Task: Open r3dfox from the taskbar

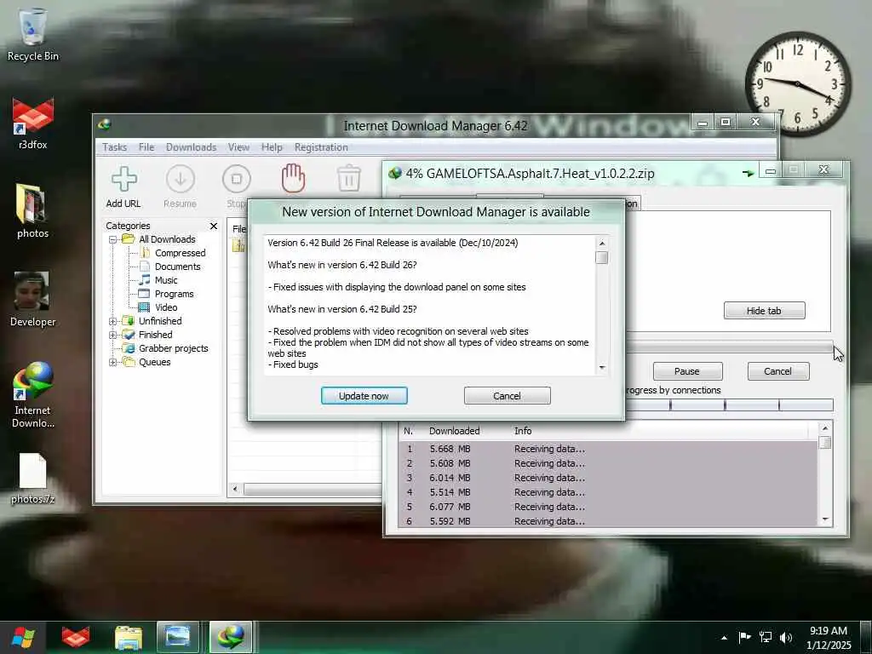Action: coord(76,637)
